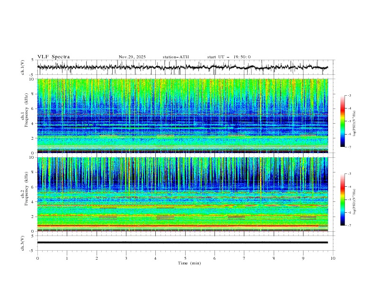
Task: Click the ch.1 'Frequency (kHz)' axis label
Action: [x=26, y=110]
